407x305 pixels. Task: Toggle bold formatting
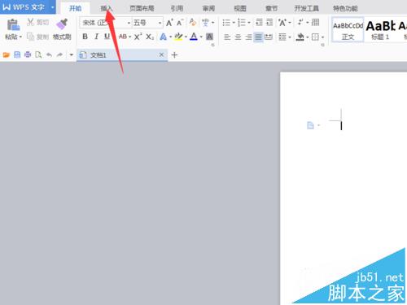click(85, 37)
